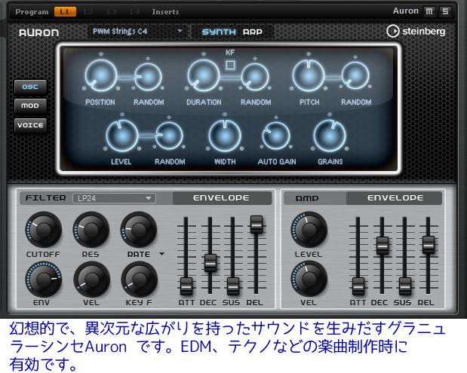Viewport: 467px width, 373px height.
Task: Click the filter ENVELOPE header button
Action: (222, 198)
